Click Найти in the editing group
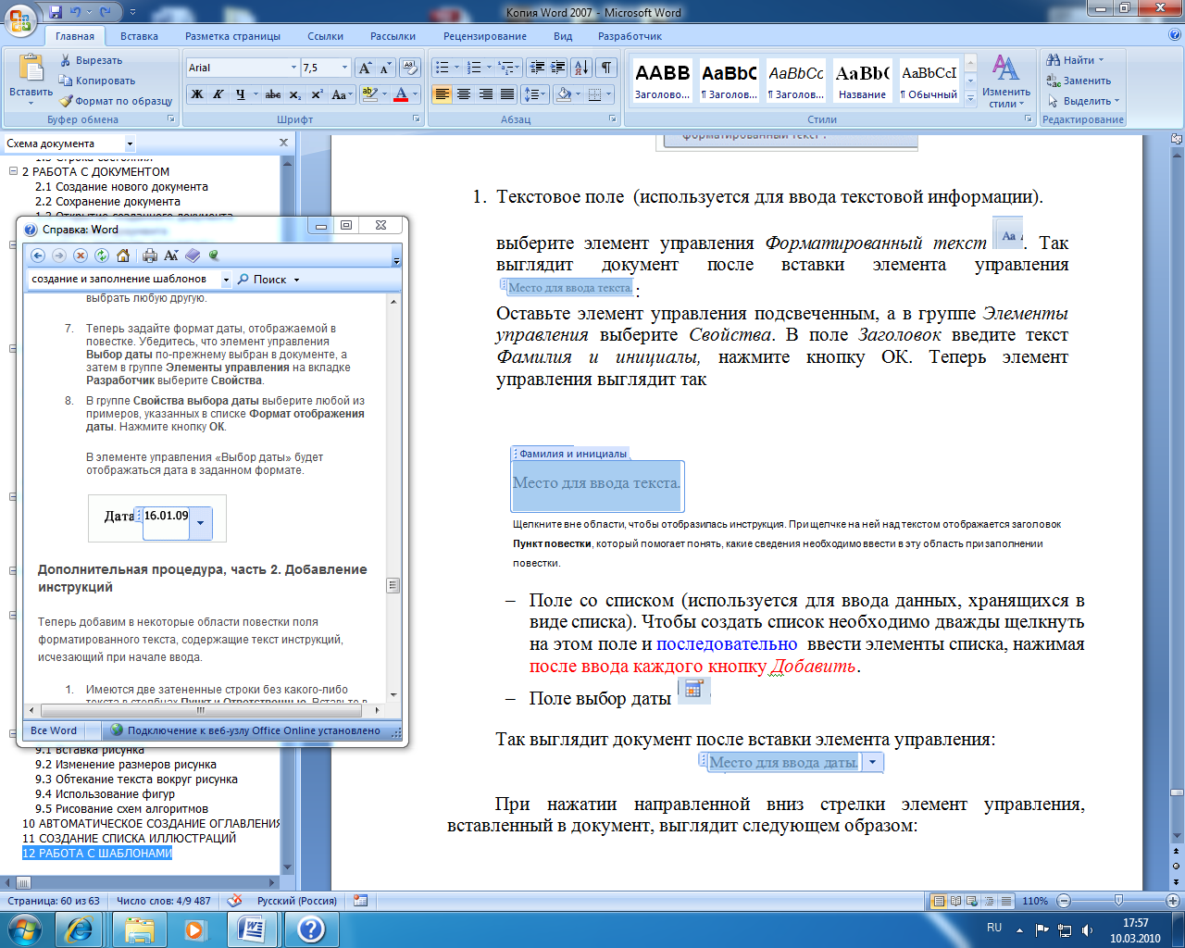The width and height of the screenshot is (1185, 948). click(1076, 60)
